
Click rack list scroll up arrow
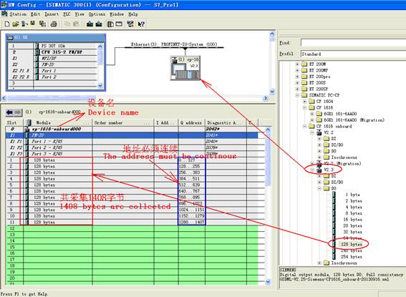(100, 46)
